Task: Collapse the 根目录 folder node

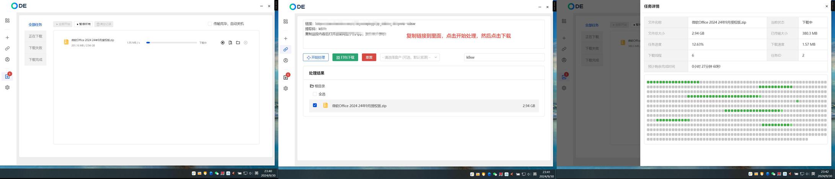Action: [317, 86]
